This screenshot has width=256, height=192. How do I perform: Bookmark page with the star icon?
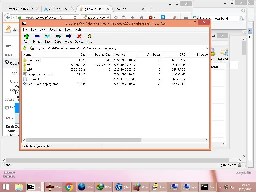point(116,17)
